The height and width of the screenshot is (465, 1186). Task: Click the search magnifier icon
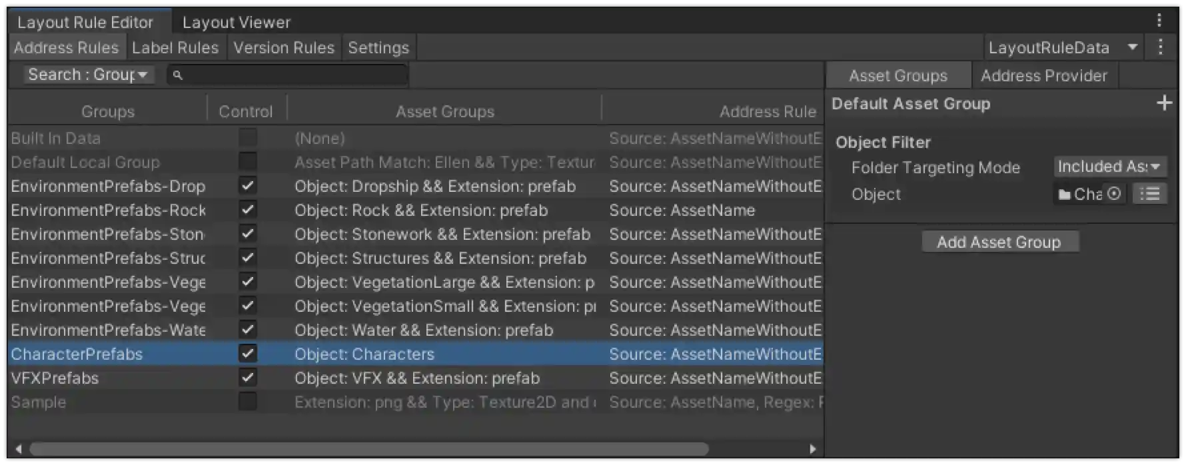point(177,75)
